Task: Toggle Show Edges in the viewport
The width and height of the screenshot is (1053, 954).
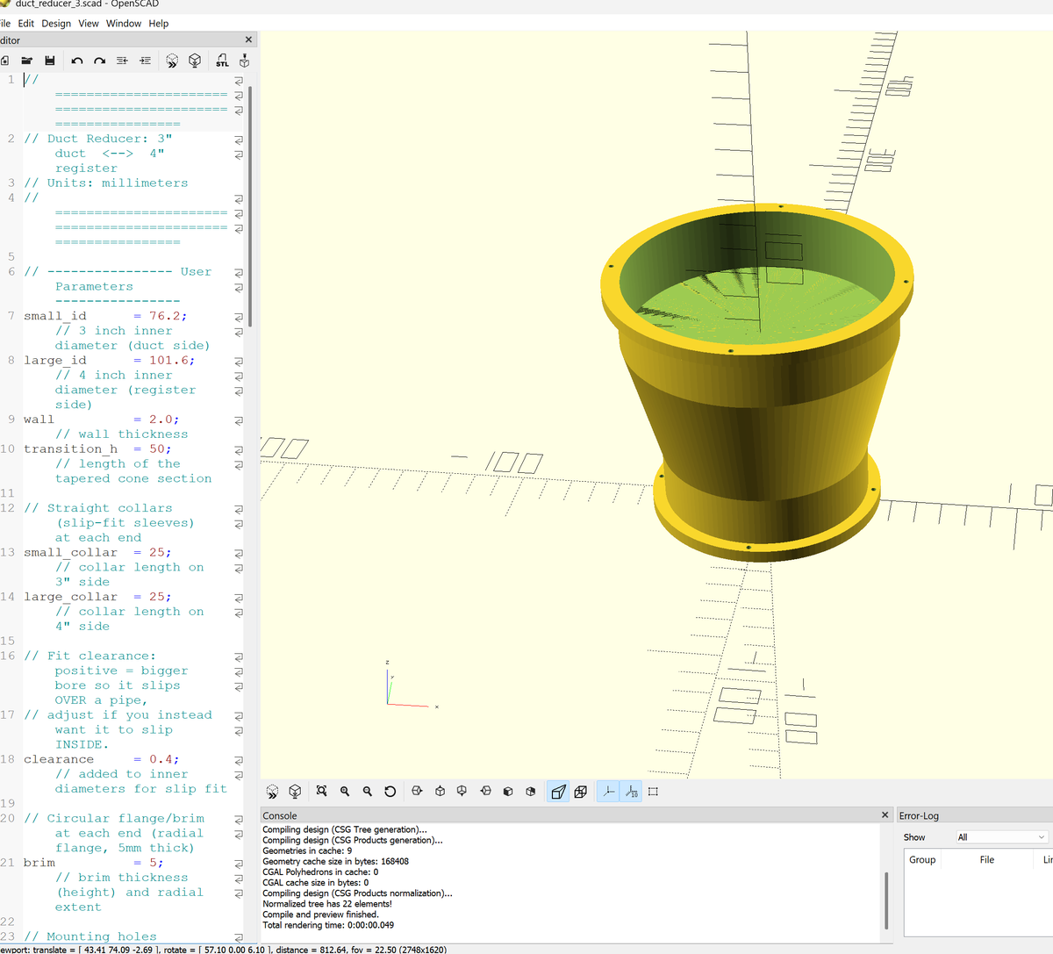Action: [653, 792]
